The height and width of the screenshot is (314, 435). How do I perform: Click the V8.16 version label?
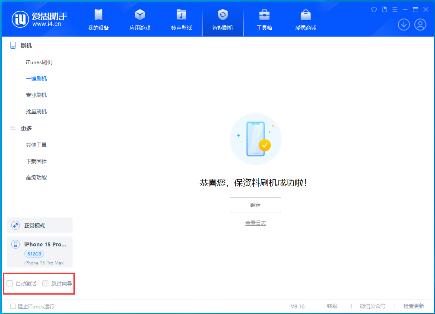298,306
